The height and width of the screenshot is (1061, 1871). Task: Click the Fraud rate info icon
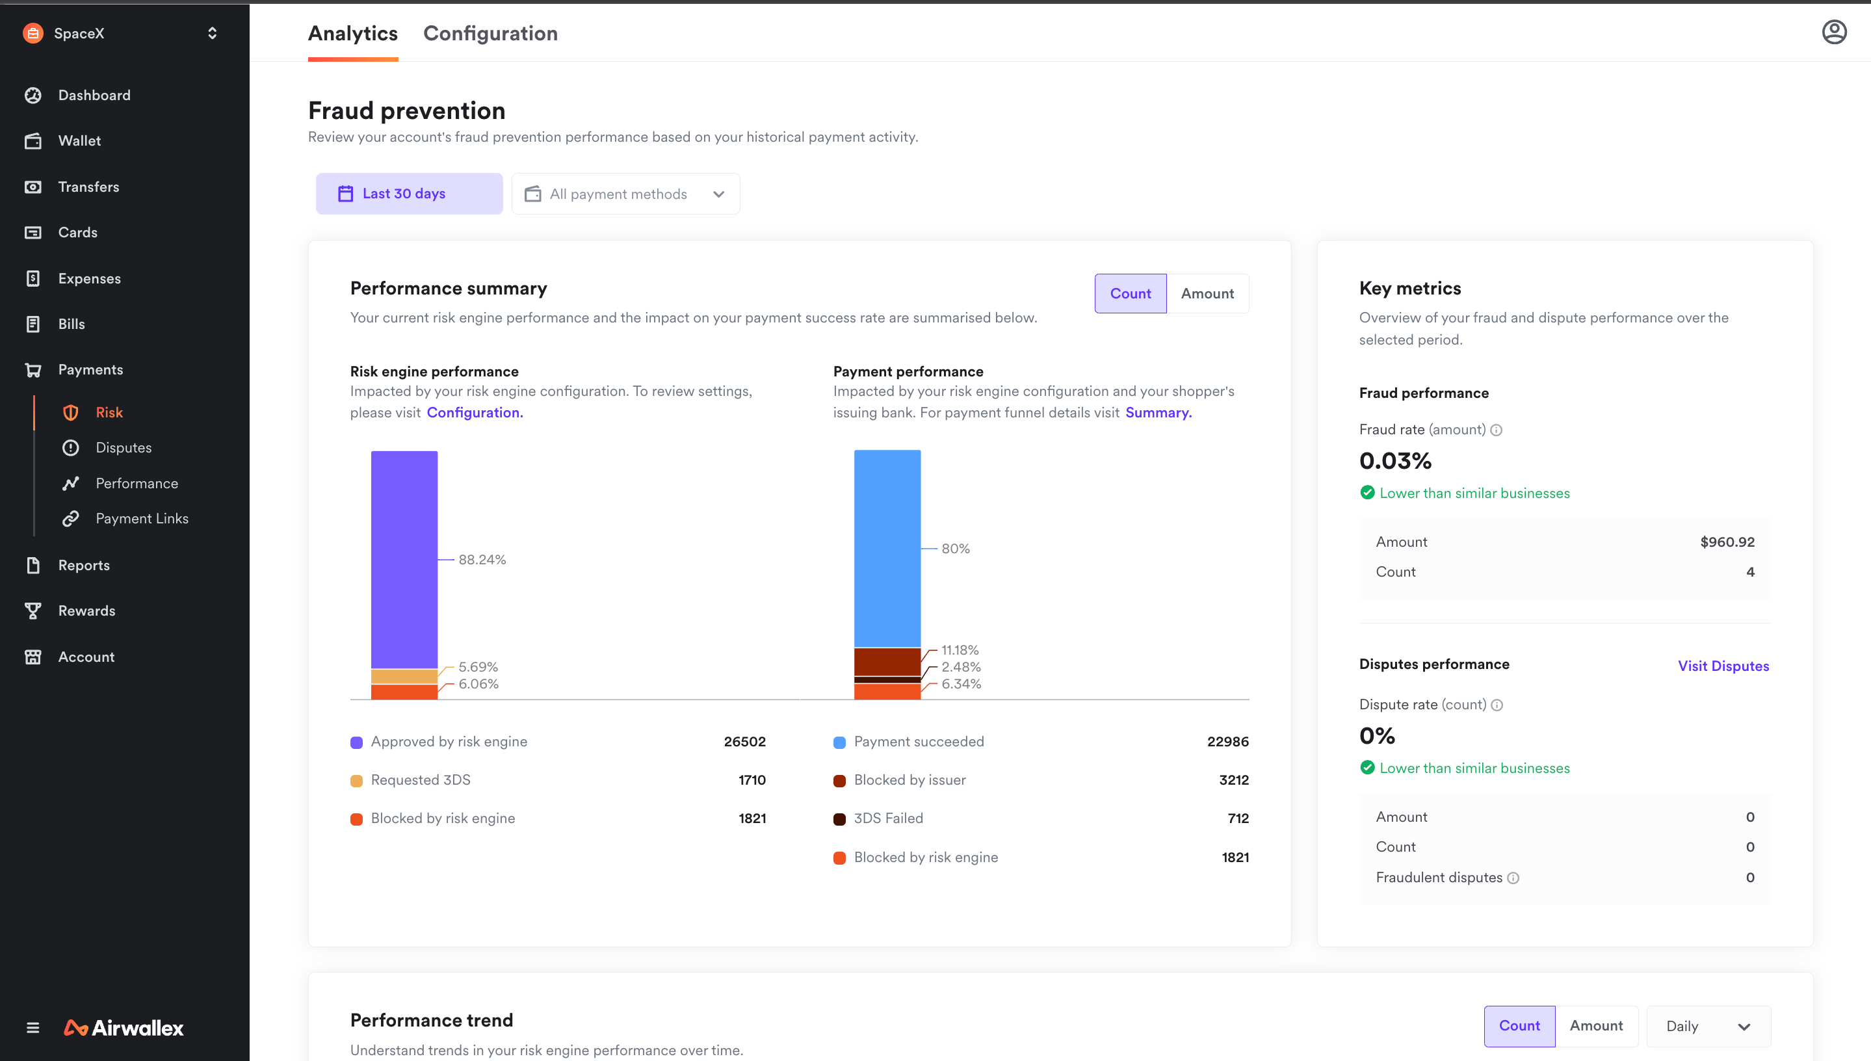pyautogui.click(x=1496, y=430)
